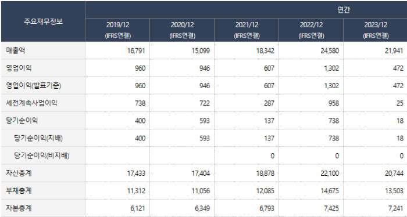Screen dimensions: 407x217
Task: Click the 부채총계 row label
Action: coord(19,190)
